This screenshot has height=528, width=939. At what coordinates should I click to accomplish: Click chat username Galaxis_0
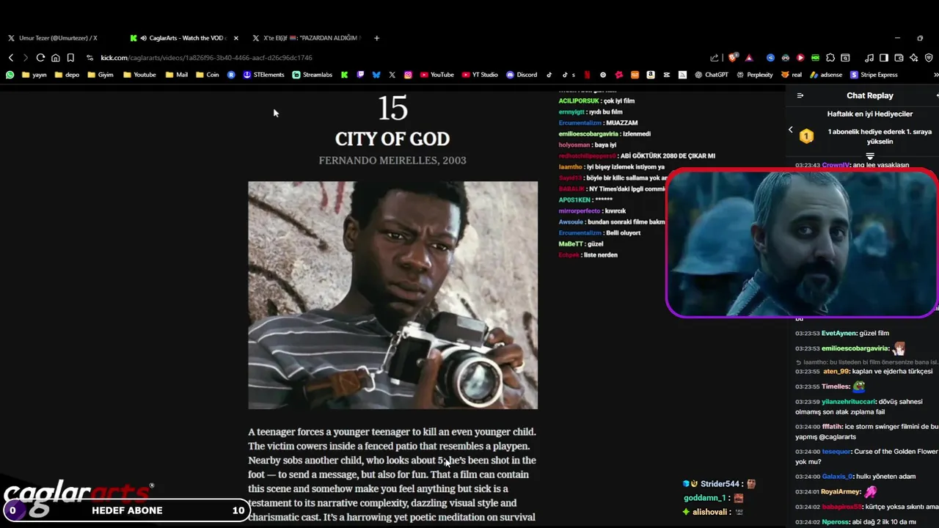(x=838, y=477)
